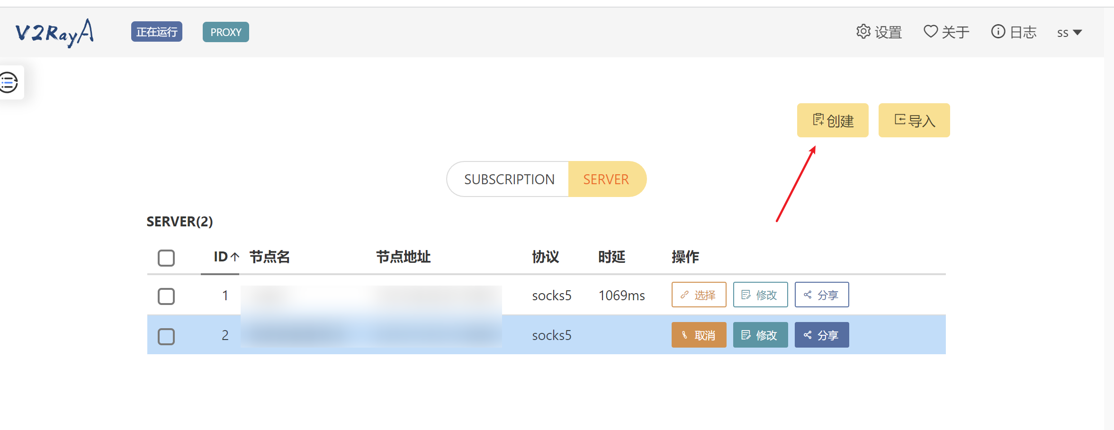This screenshot has width=1114, height=430.
Task: Click the import arrow icon
Action: pyautogui.click(x=900, y=119)
